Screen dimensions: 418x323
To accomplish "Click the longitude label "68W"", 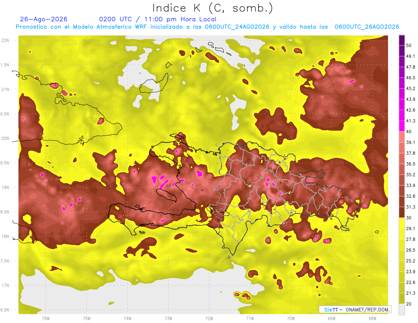I will [372, 318].
